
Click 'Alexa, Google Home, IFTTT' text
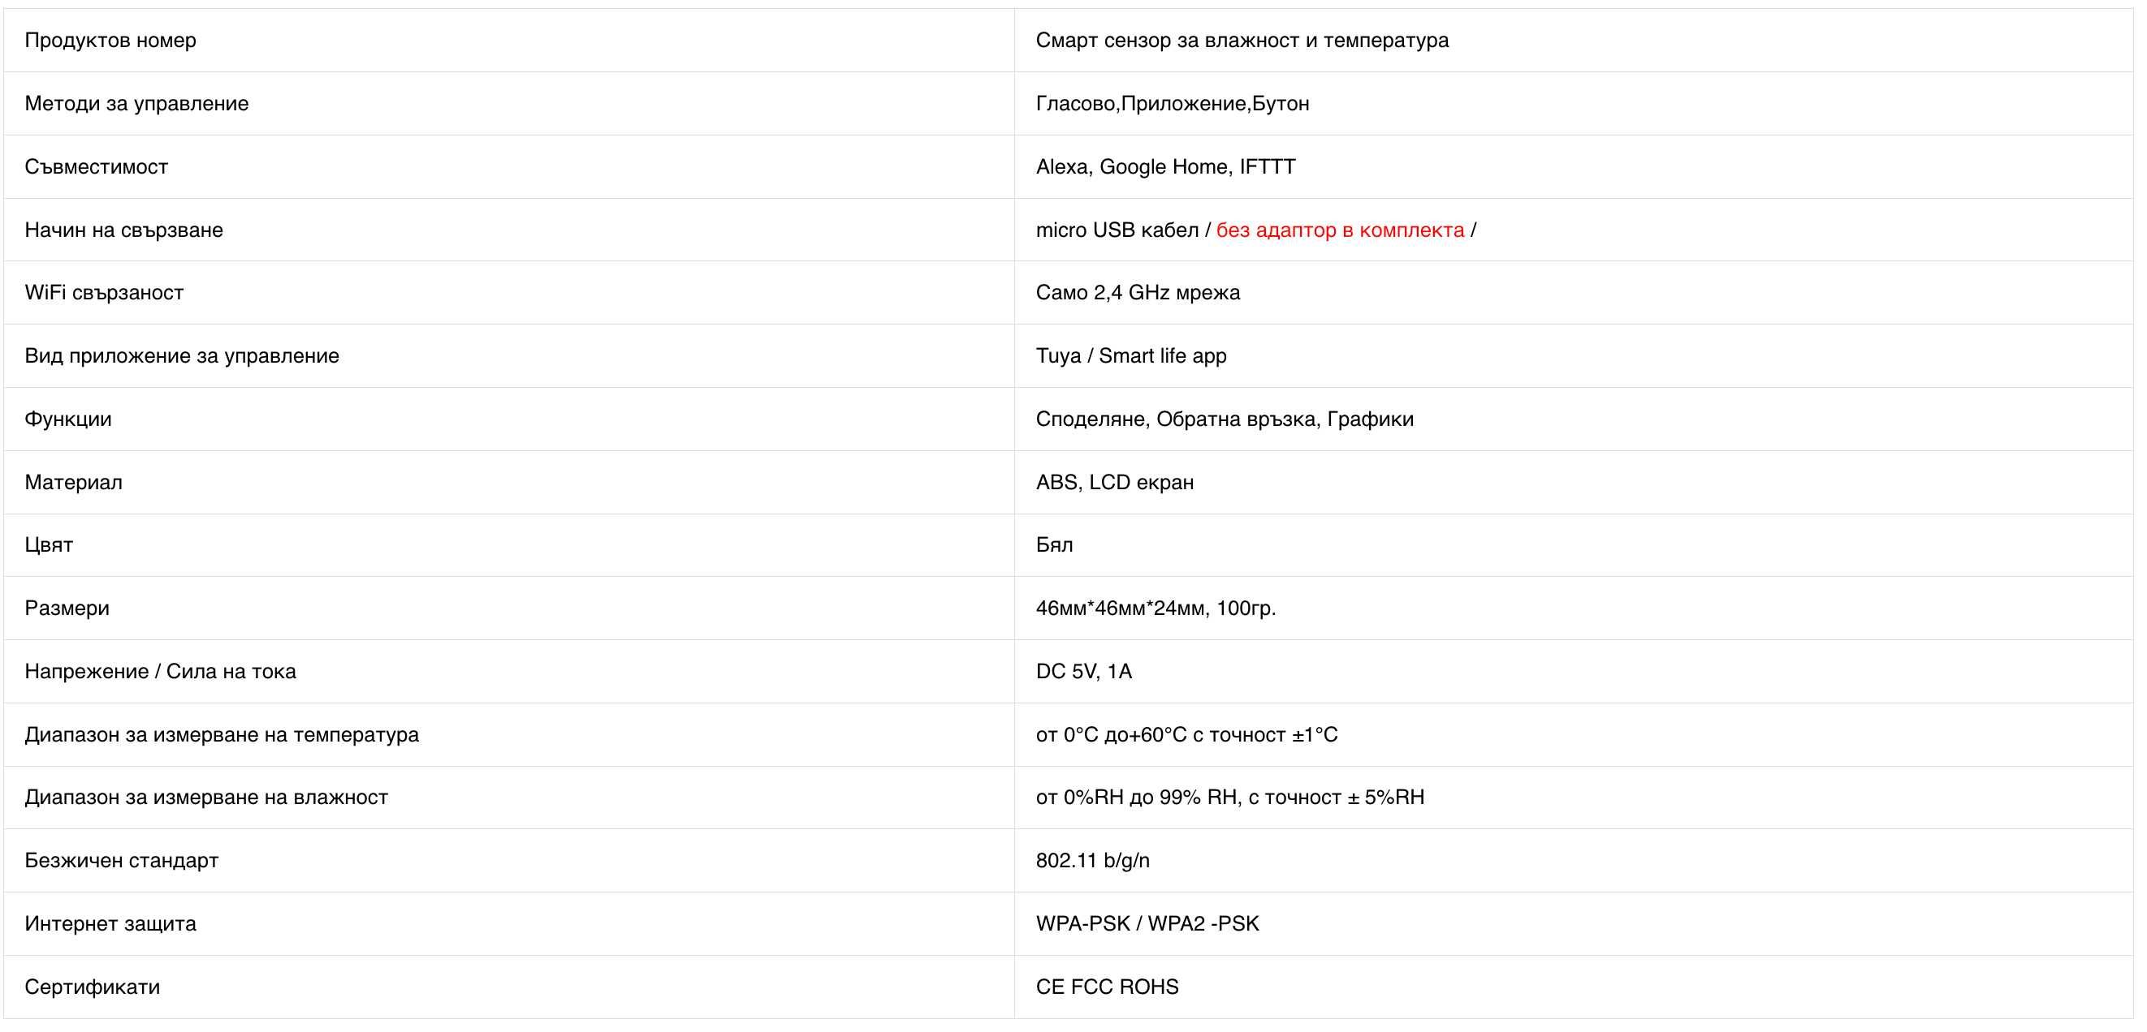click(x=1165, y=166)
